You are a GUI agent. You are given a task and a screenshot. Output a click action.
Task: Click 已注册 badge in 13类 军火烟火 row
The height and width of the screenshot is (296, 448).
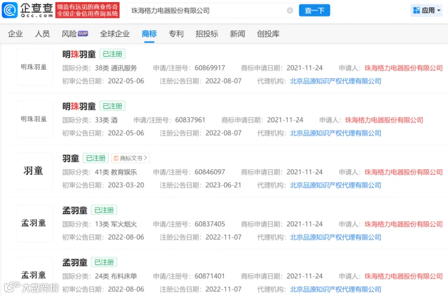(x=104, y=210)
